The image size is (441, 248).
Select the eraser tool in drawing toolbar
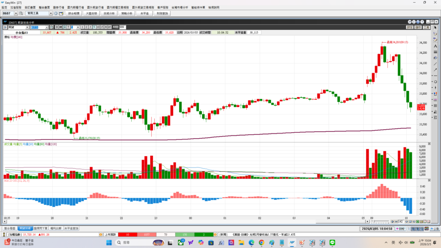point(435,34)
